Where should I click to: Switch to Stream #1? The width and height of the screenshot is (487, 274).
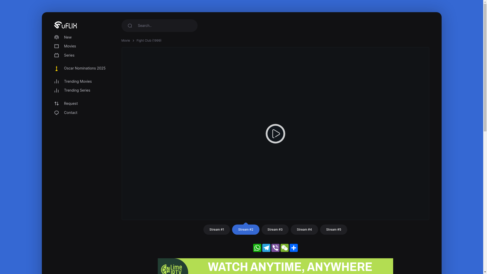217,230
